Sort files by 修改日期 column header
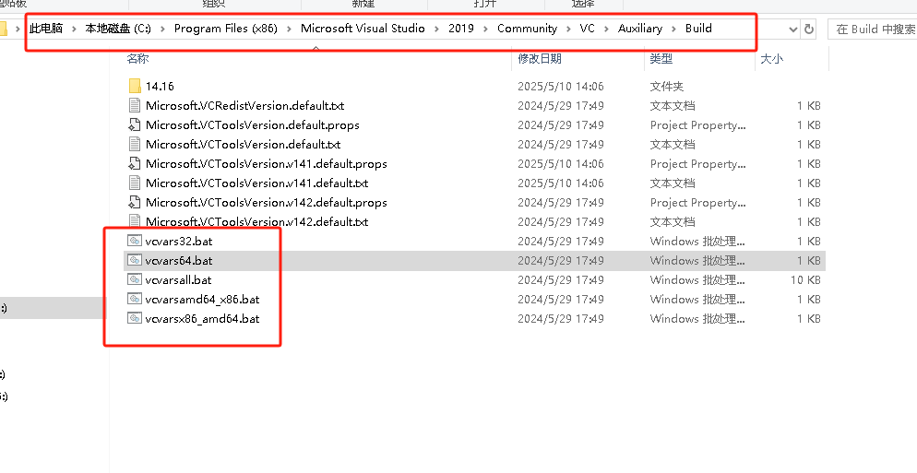This screenshot has width=917, height=473. [540, 58]
